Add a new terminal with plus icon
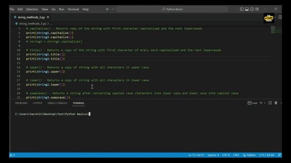This screenshot has height=163, width=291. point(261,103)
